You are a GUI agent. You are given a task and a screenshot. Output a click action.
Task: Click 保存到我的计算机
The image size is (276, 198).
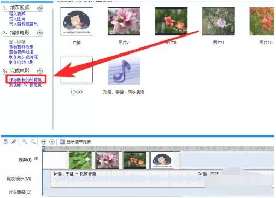click(x=26, y=80)
